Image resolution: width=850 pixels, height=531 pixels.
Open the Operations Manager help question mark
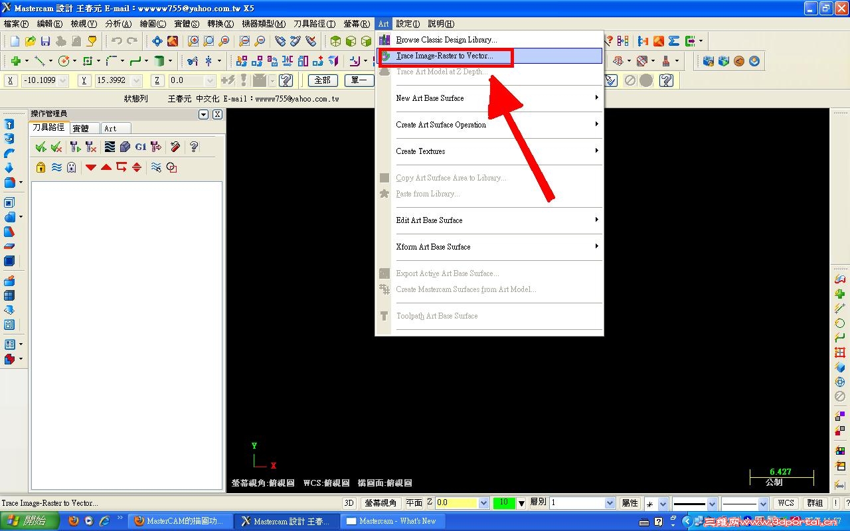(x=194, y=147)
